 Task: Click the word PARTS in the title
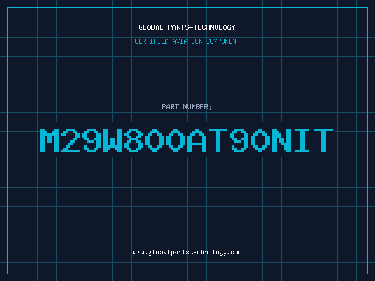(x=179, y=27)
